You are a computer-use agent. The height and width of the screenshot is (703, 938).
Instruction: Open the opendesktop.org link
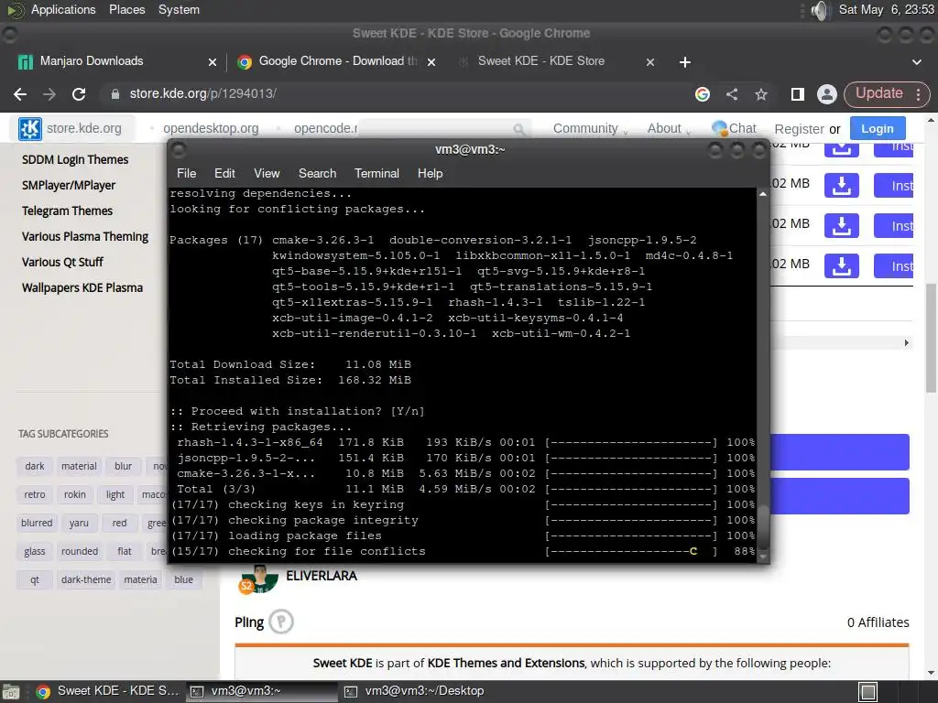pyautogui.click(x=211, y=128)
